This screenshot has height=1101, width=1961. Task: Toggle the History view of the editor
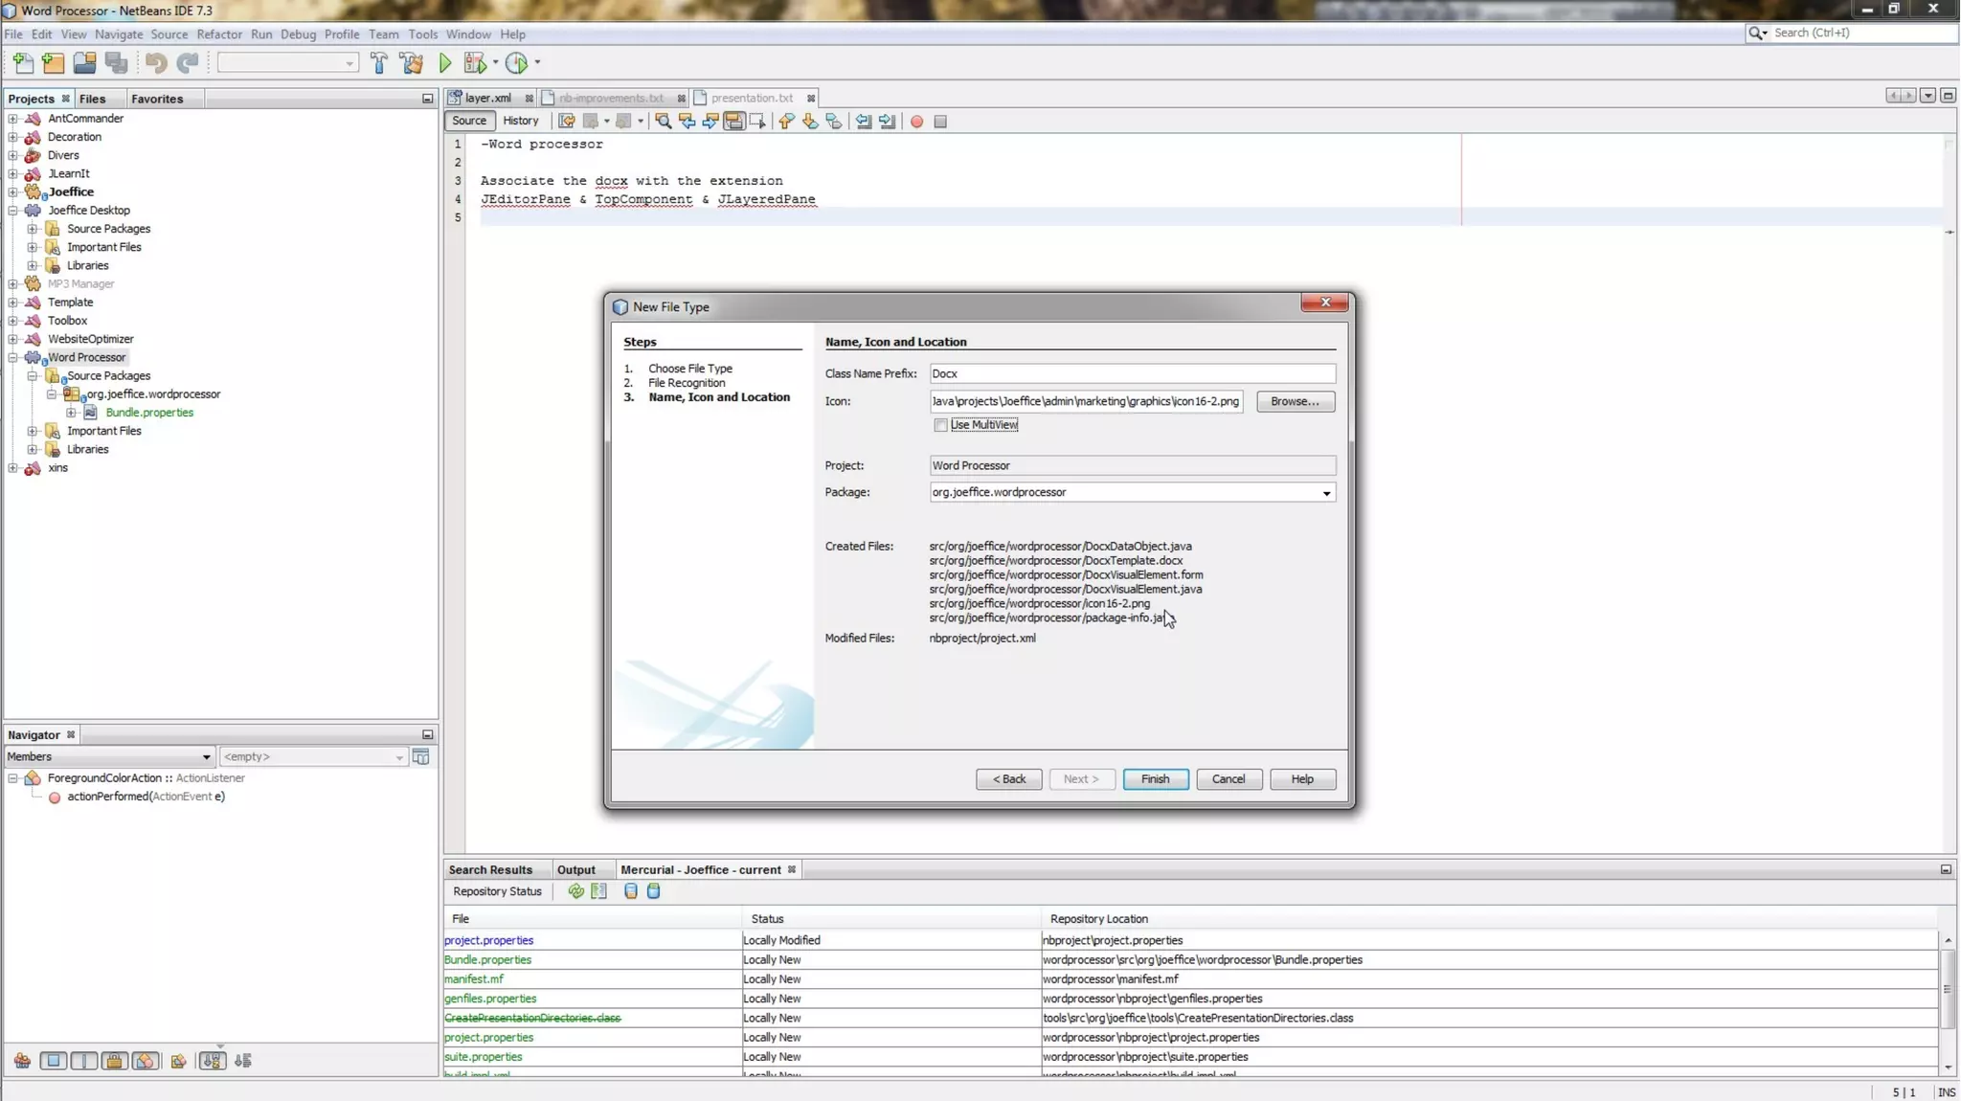[520, 121]
